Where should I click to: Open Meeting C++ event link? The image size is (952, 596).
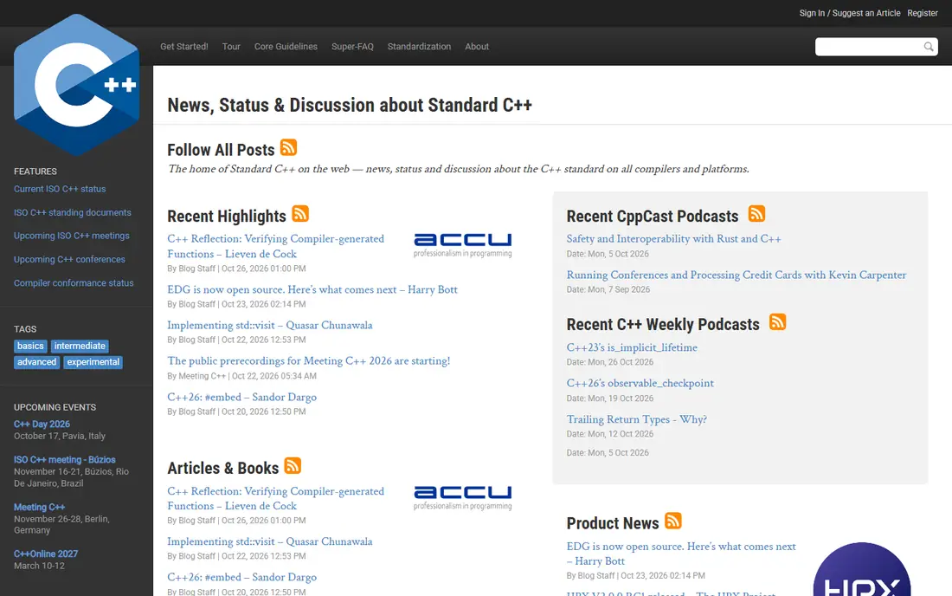[40, 508]
